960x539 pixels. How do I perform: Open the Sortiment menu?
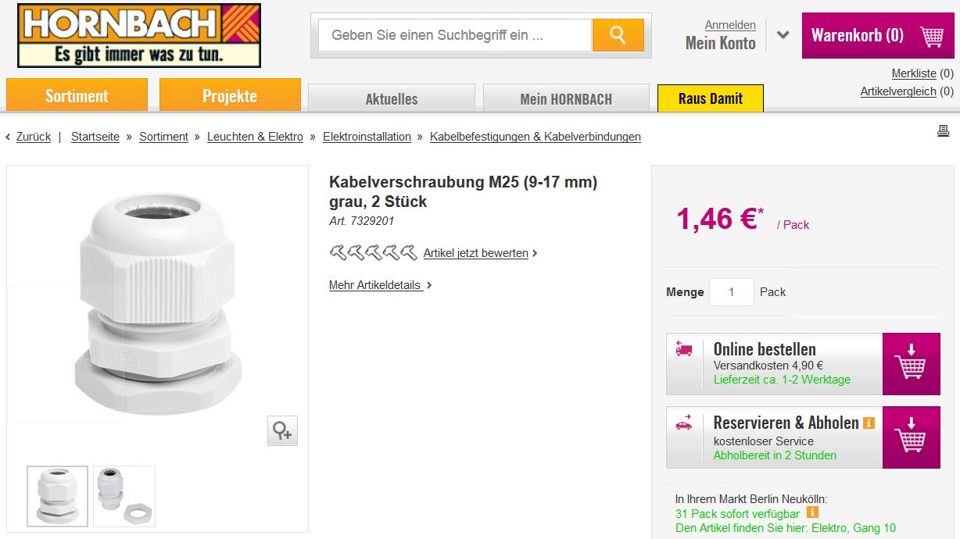tap(77, 96)
